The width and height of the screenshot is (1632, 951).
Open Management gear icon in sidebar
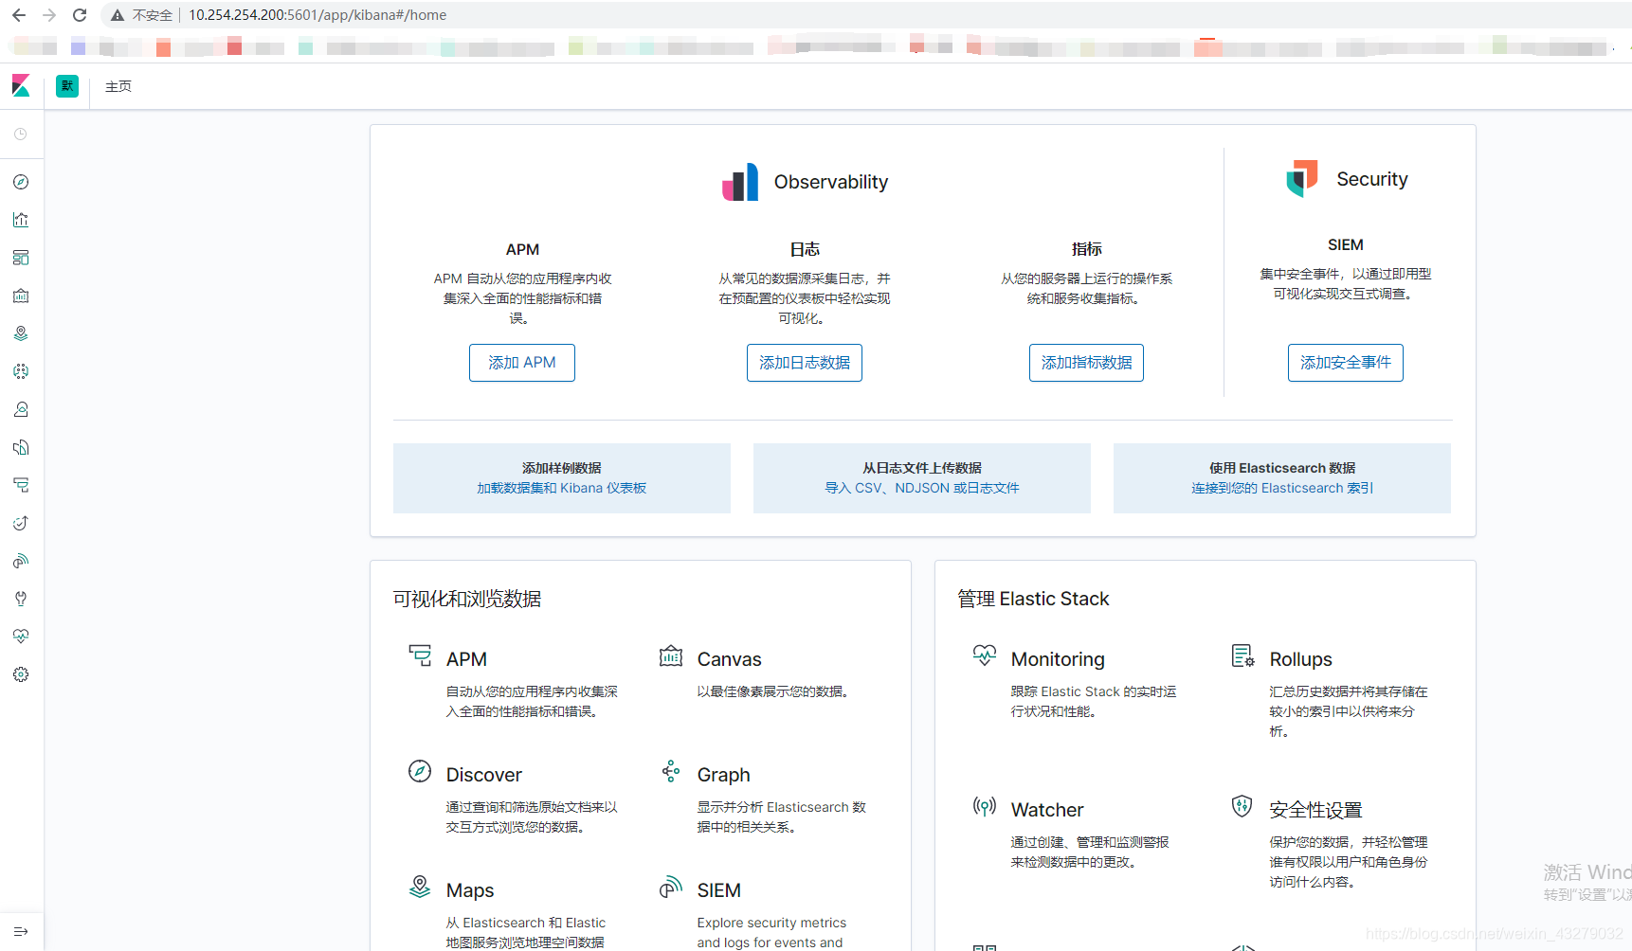click(x=21, y=674)
